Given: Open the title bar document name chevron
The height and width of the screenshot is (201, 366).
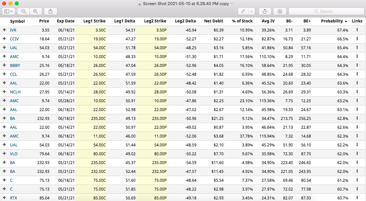Looking at the screenshot, I should [232, 4].
